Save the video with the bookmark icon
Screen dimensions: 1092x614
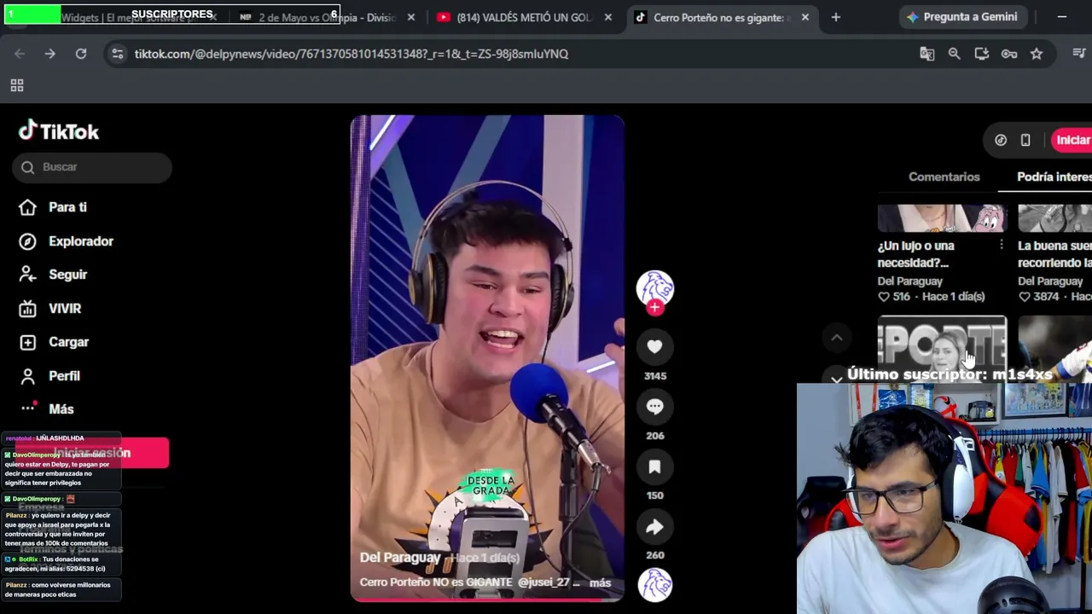click(654, 466)
